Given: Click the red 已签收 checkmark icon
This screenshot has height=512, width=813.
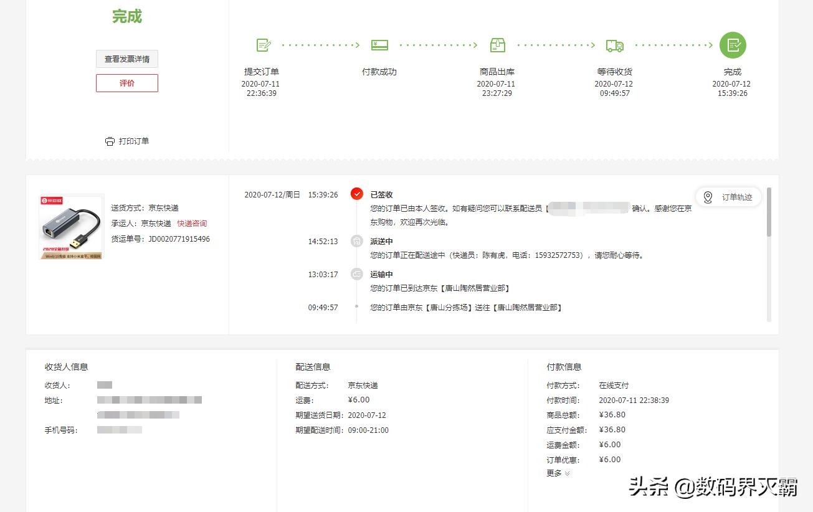Looking at the screenshot, I should [x=356, y=193].
